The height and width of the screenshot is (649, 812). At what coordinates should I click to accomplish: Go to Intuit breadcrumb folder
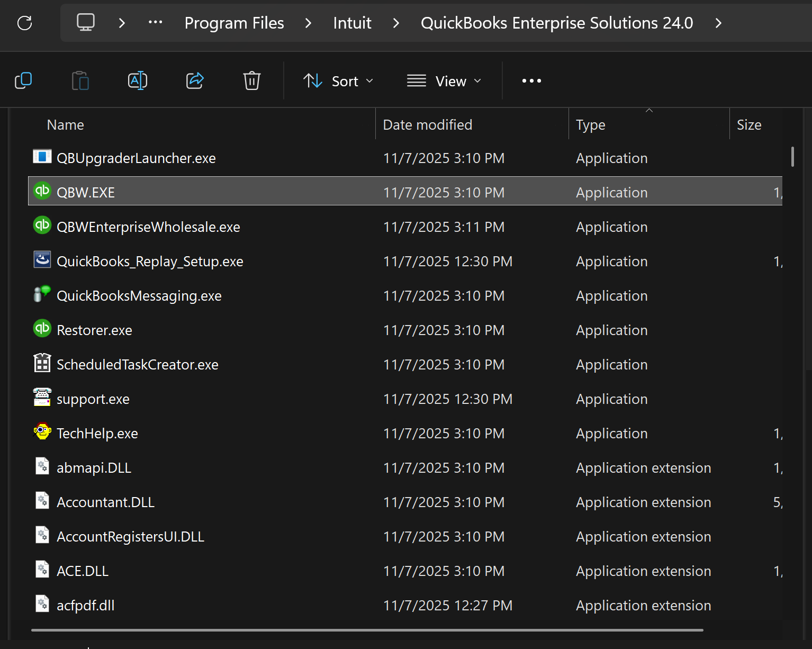tap(352, 23)
